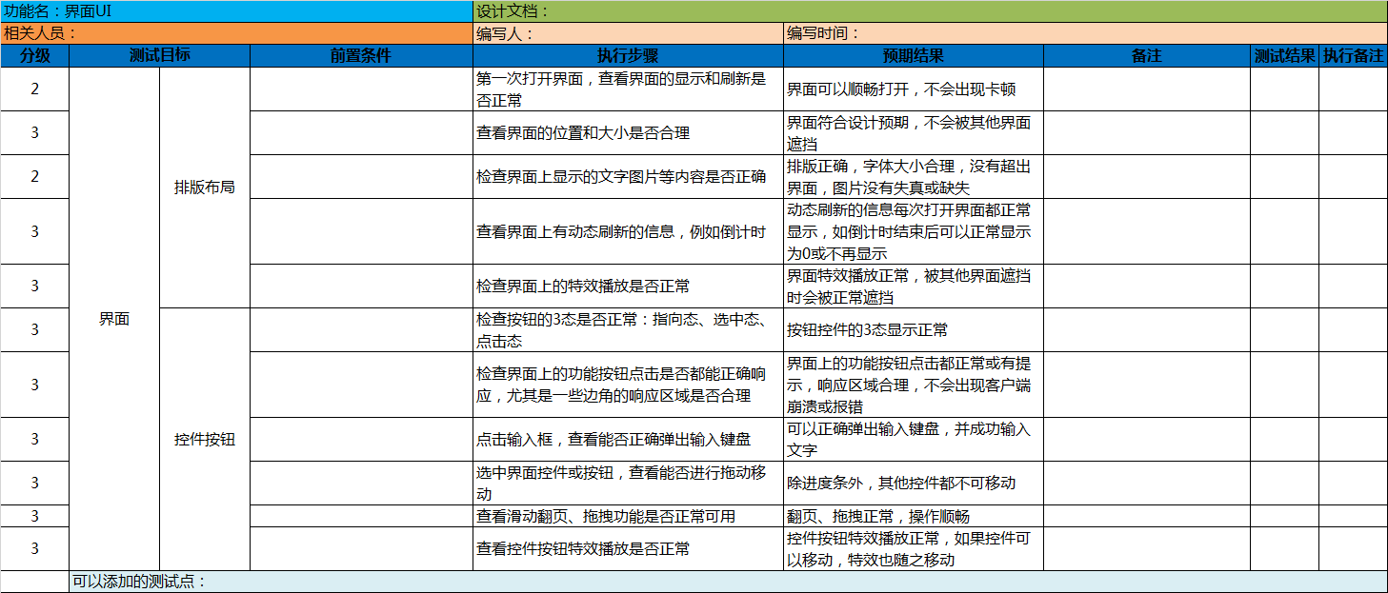Select the merged 排版布局 cell
Screen dimensions: 1388x593
click(205, 188)
